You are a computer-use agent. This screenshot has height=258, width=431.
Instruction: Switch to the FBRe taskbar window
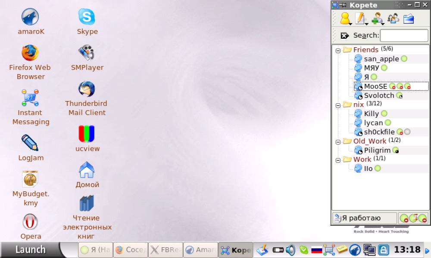166,250
